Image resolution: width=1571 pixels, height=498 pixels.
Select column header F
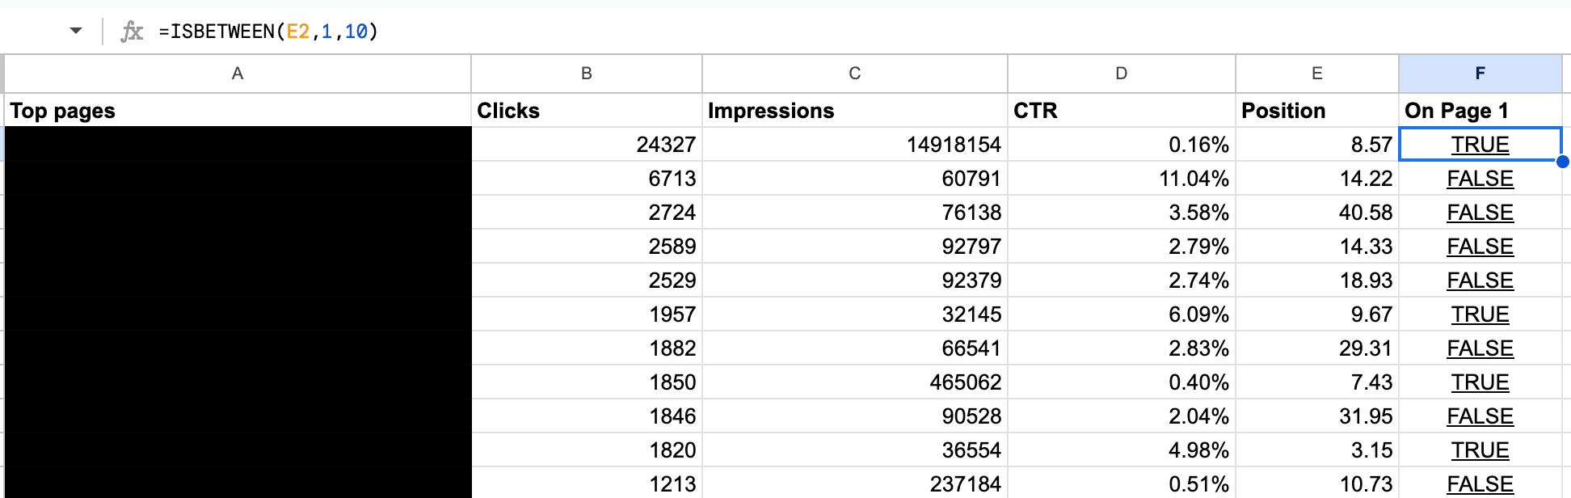pos(1479,73)
